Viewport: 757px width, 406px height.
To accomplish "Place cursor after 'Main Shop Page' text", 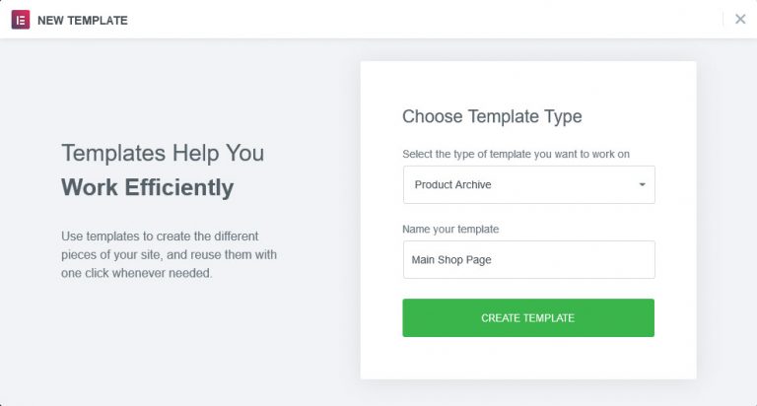I will coord(494,260).
